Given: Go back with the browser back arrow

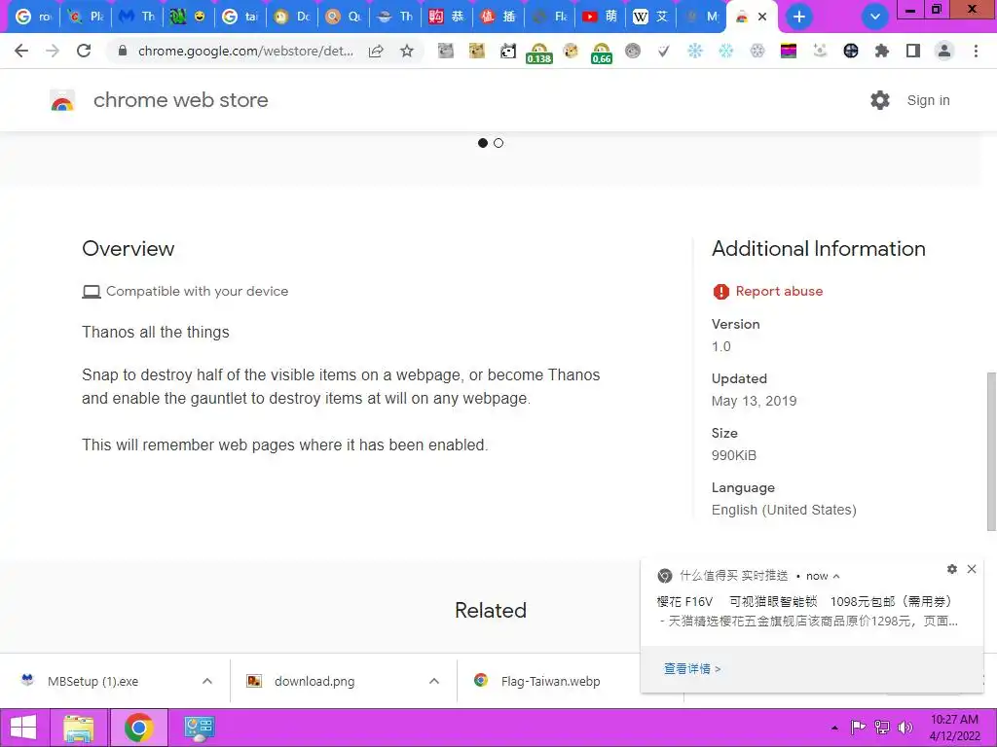Looking at the screenshot, I should [21, 51].
